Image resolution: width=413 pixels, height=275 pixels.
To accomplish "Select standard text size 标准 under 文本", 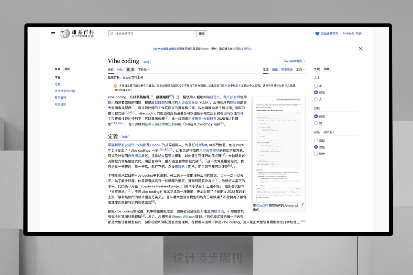I will [316, 92].
